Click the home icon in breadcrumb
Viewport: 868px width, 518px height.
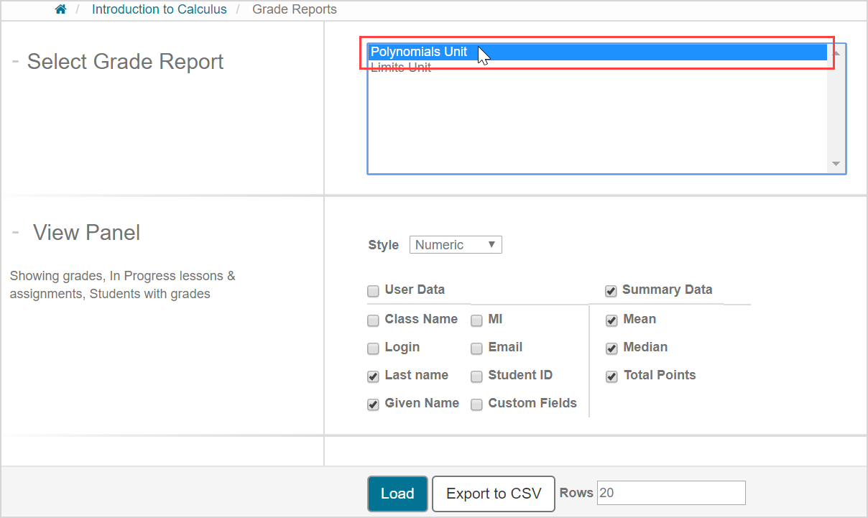click(x=61, y=9)
